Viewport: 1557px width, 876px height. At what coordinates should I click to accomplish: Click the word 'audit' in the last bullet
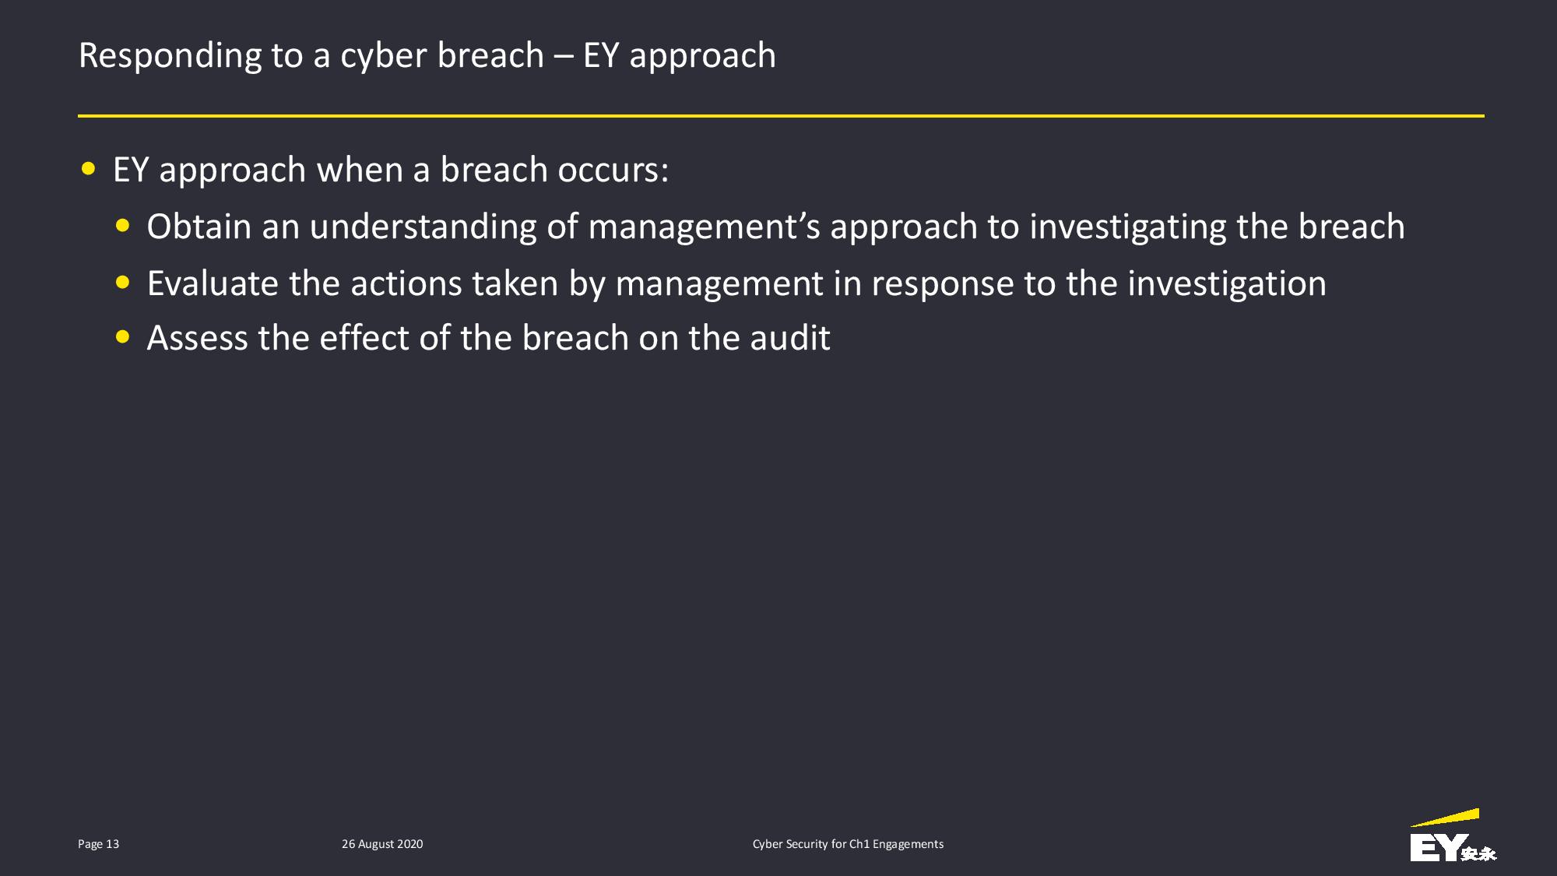pyautogui.click(x=790, y=338)
